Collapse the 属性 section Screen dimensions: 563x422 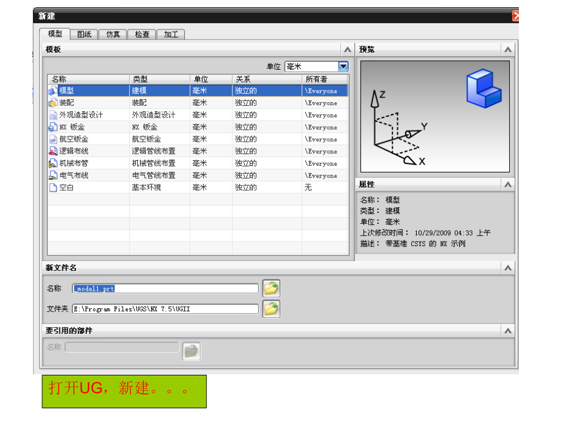click(x=508, y=185)
